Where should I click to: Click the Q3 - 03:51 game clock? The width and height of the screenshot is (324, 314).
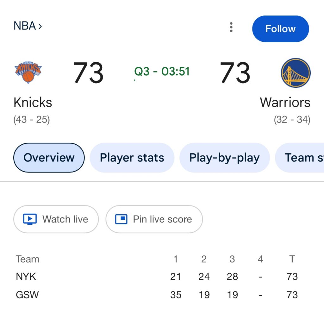[x=162, y=72]
